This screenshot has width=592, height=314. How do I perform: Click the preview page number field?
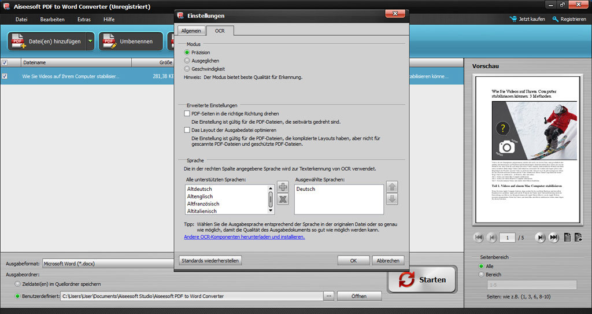508,238
